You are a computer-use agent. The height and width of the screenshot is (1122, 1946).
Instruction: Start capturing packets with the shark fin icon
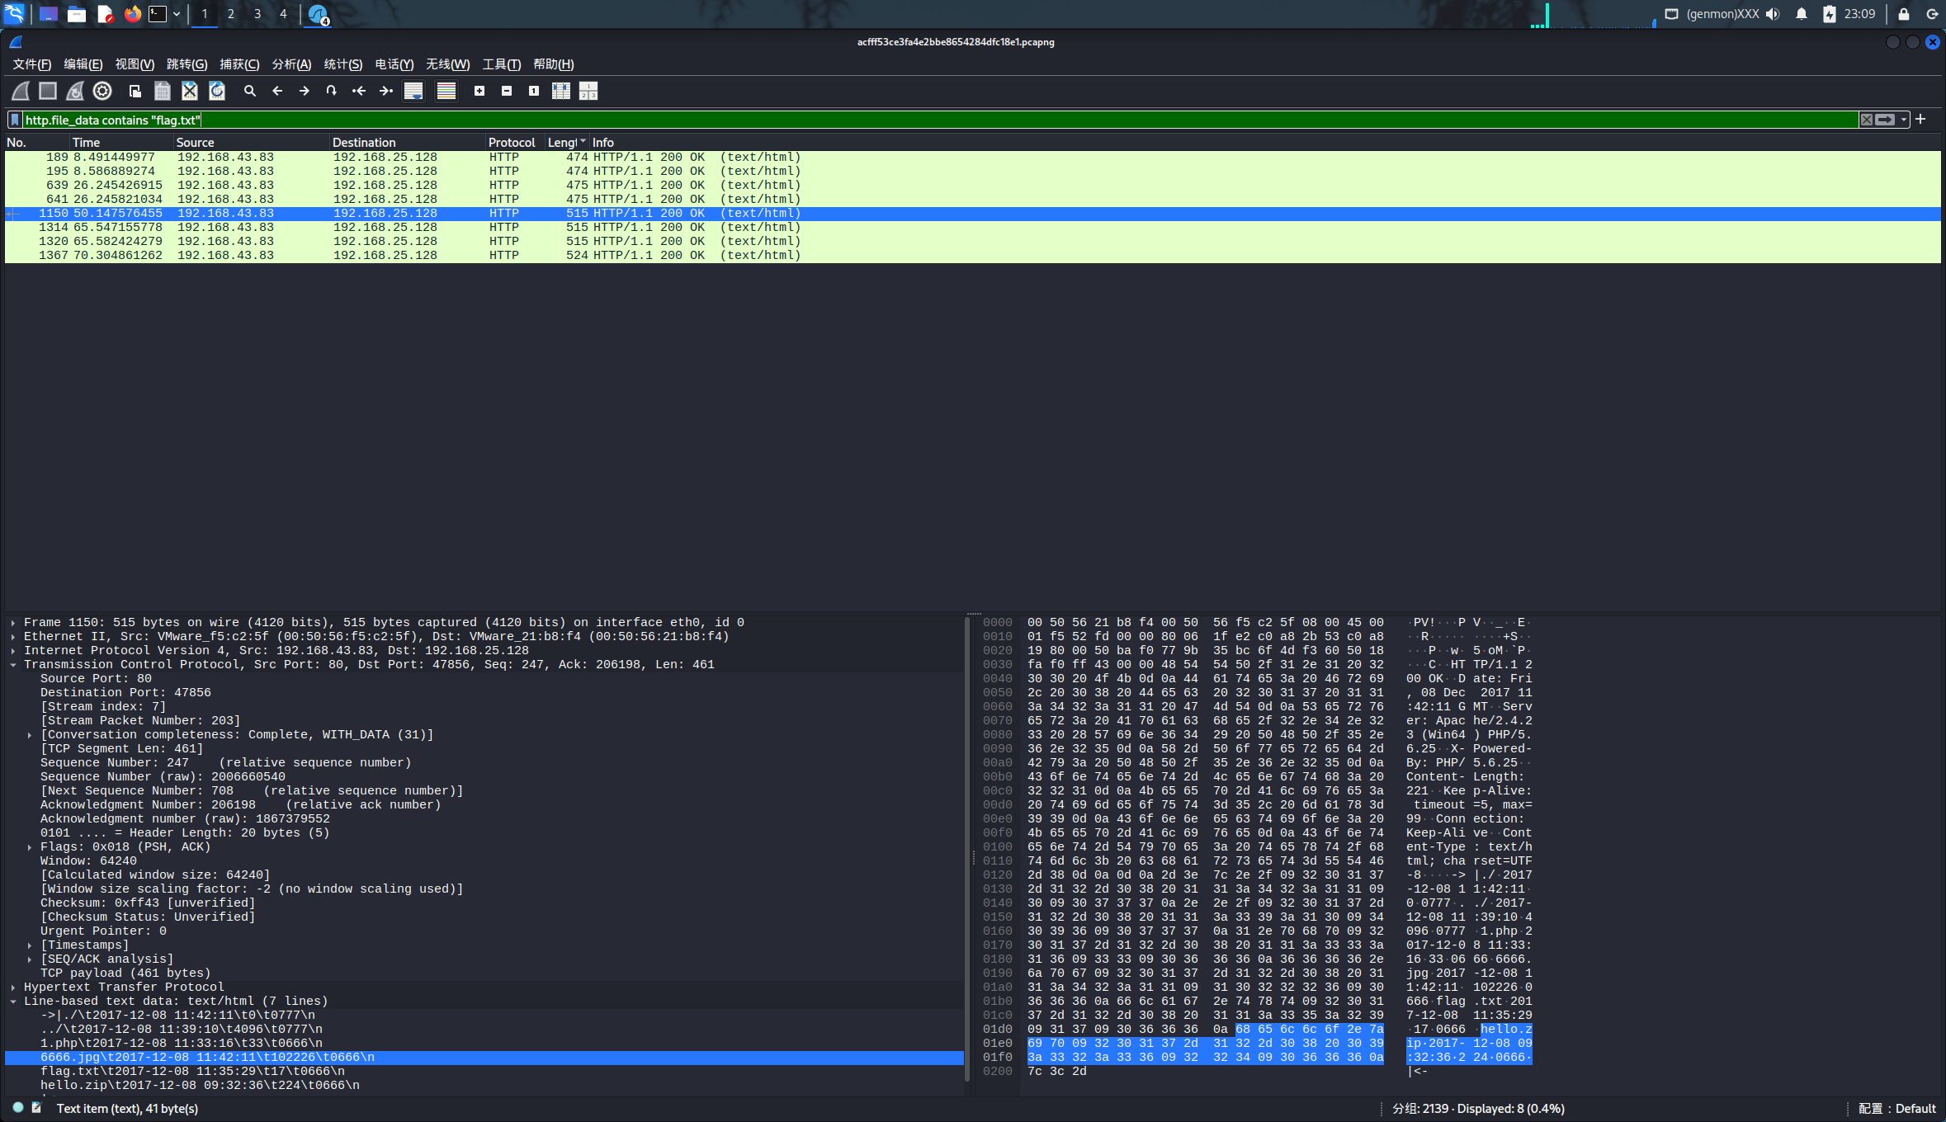(21, 91)
